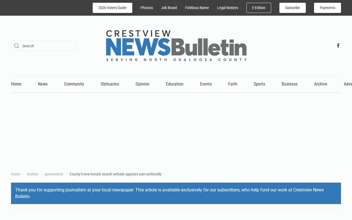Open the Events menu item
The height and width of the screenshot is (220, 352).
(206, 84)
